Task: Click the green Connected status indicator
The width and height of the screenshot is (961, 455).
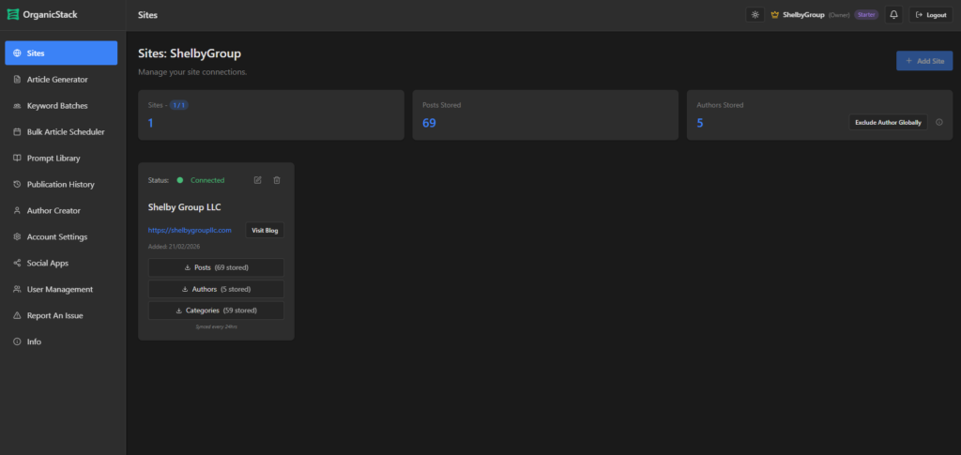Action: coord(180,180)
